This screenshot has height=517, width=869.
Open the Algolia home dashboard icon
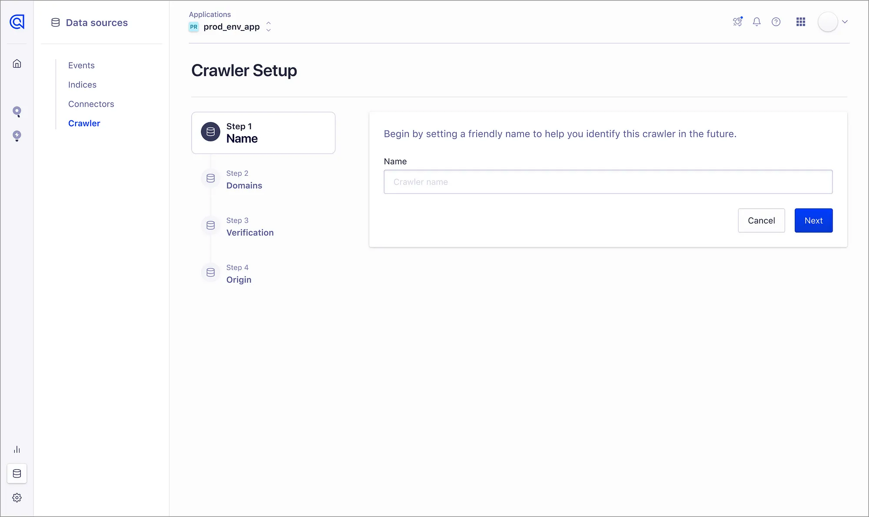[x=17, y=63]
